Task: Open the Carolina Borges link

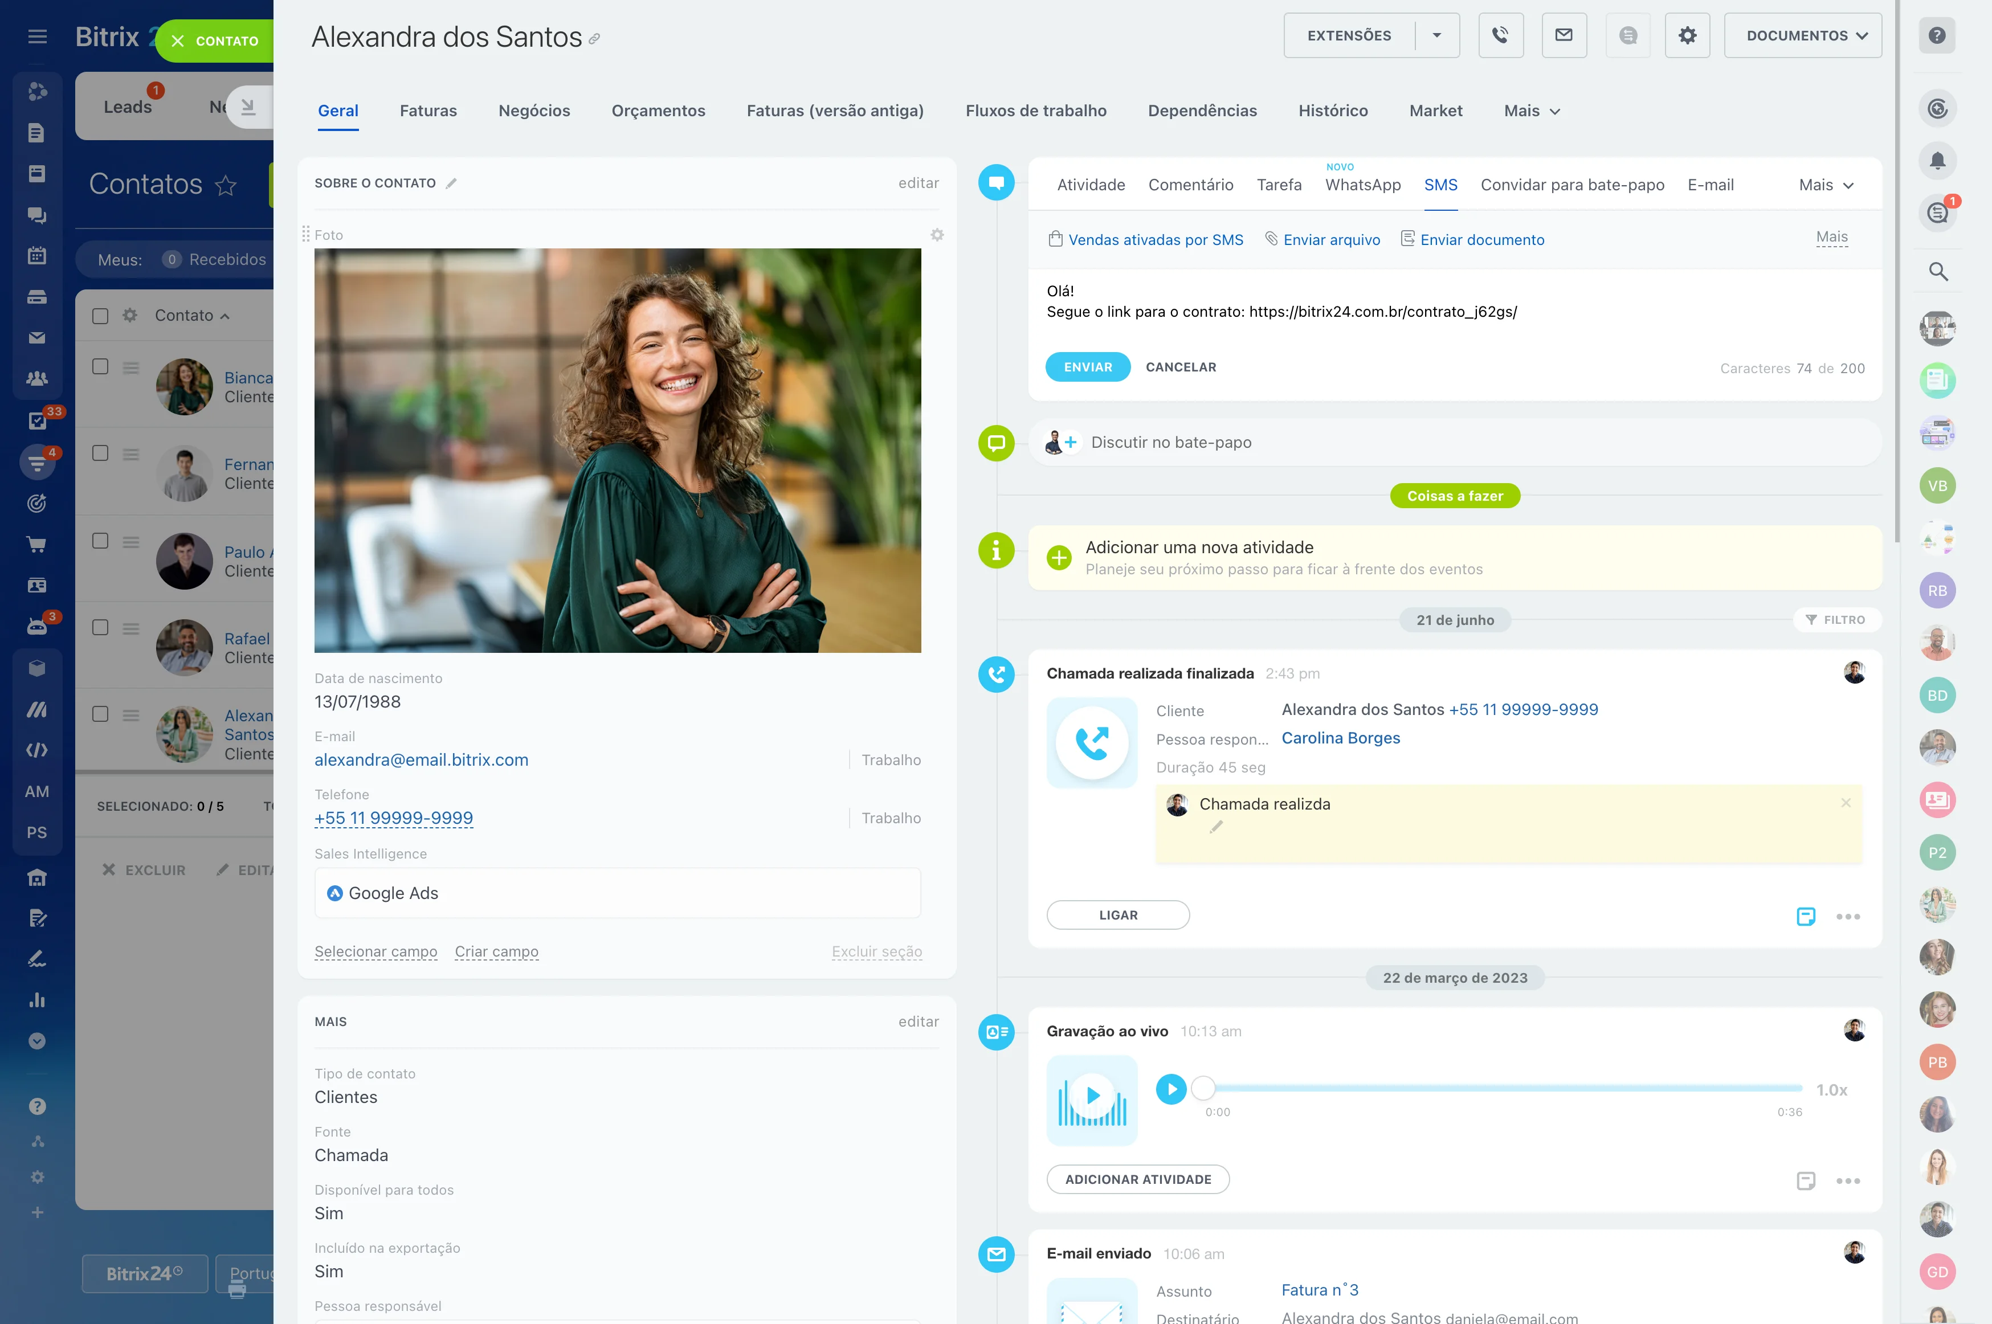Action: 1340,738
